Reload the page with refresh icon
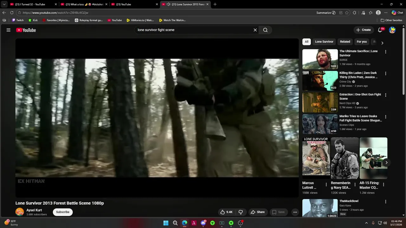The height and width of the screenshot is (228, 406). pos(12,13)
